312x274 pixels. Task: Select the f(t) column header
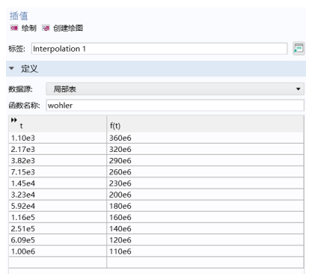point(205,124)
